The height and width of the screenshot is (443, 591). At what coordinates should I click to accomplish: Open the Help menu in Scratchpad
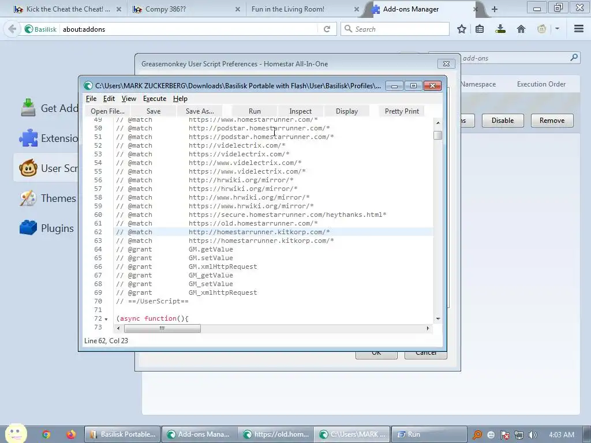(x=180, y=98)
